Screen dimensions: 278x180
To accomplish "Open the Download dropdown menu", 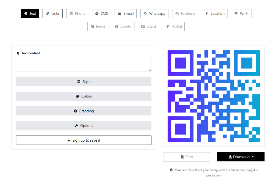I will 241,157.
